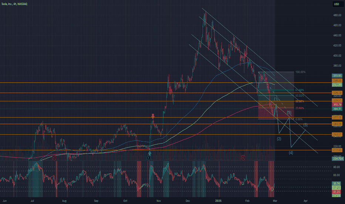Click the Jul label on time axis
Image resolution: width=345 pixels, height=204 pixels.
pos(32,201)
